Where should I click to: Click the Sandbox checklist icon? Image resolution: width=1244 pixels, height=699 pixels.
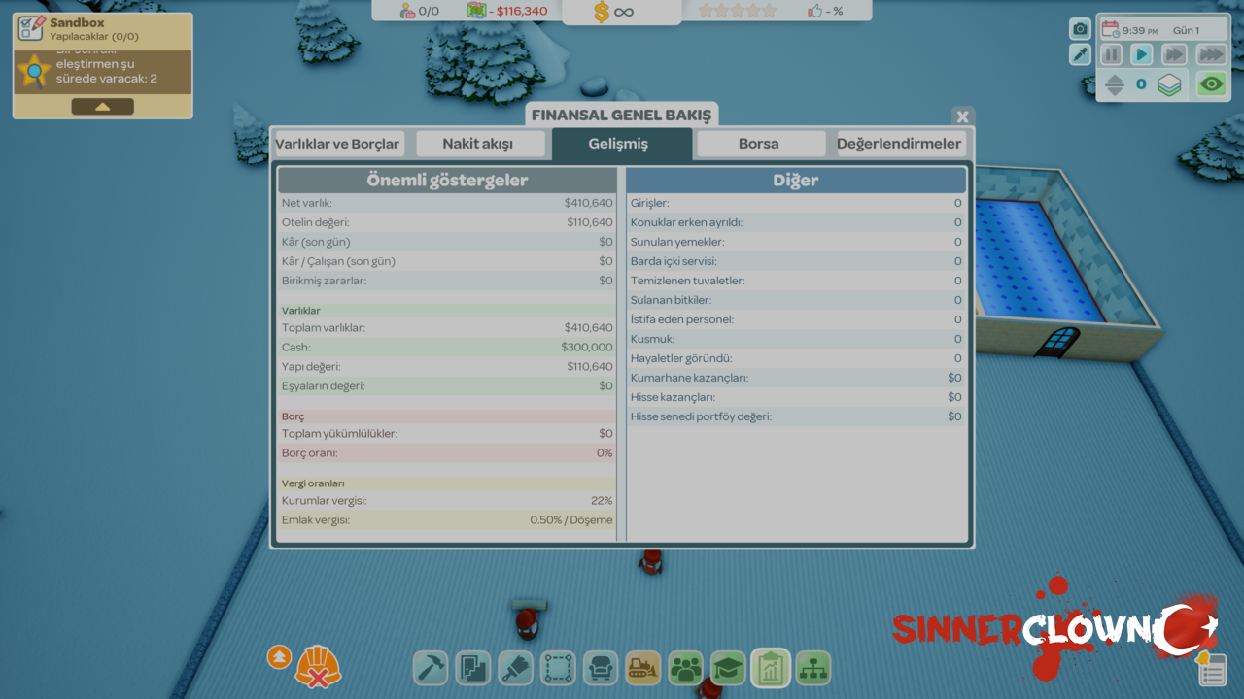pos(31,28)
